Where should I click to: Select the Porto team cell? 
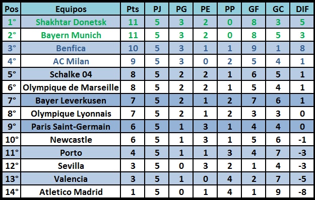(71, 153)
